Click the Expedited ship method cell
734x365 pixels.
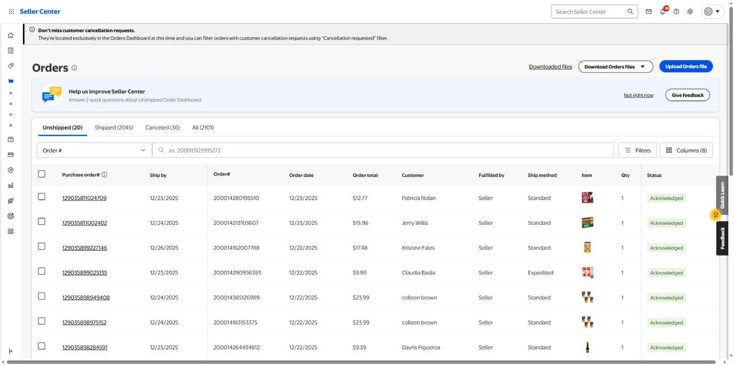(541, 273)
